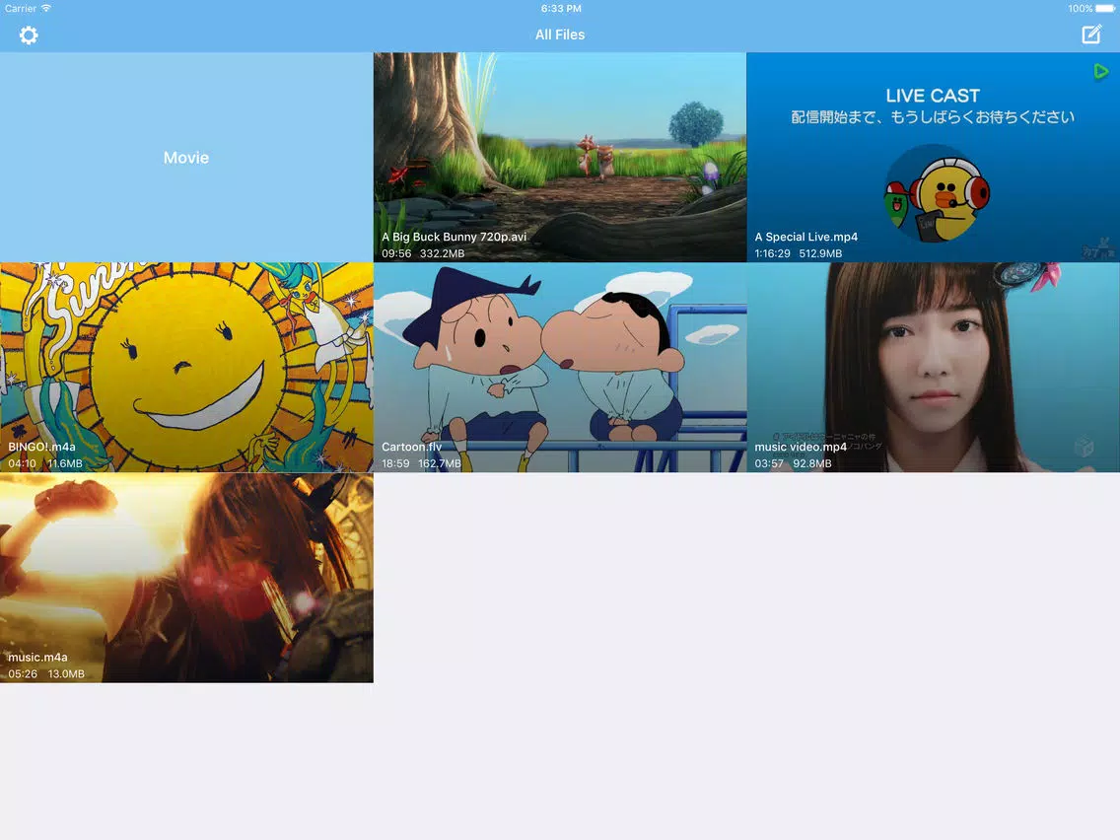Open the Movie folder tile
This screenshot has width=1120, height=840.
pos(186,157)
